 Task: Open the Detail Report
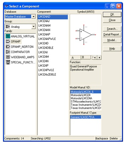(x=112, y=35)
